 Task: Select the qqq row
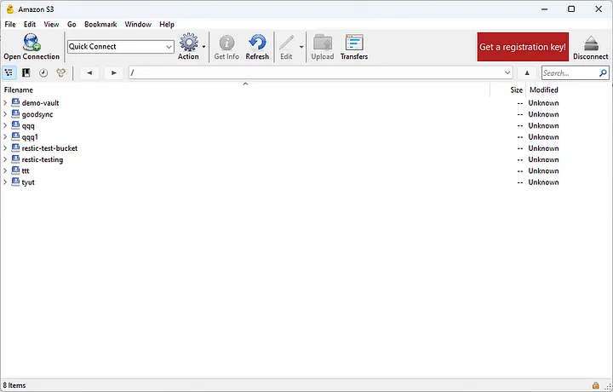306,125
